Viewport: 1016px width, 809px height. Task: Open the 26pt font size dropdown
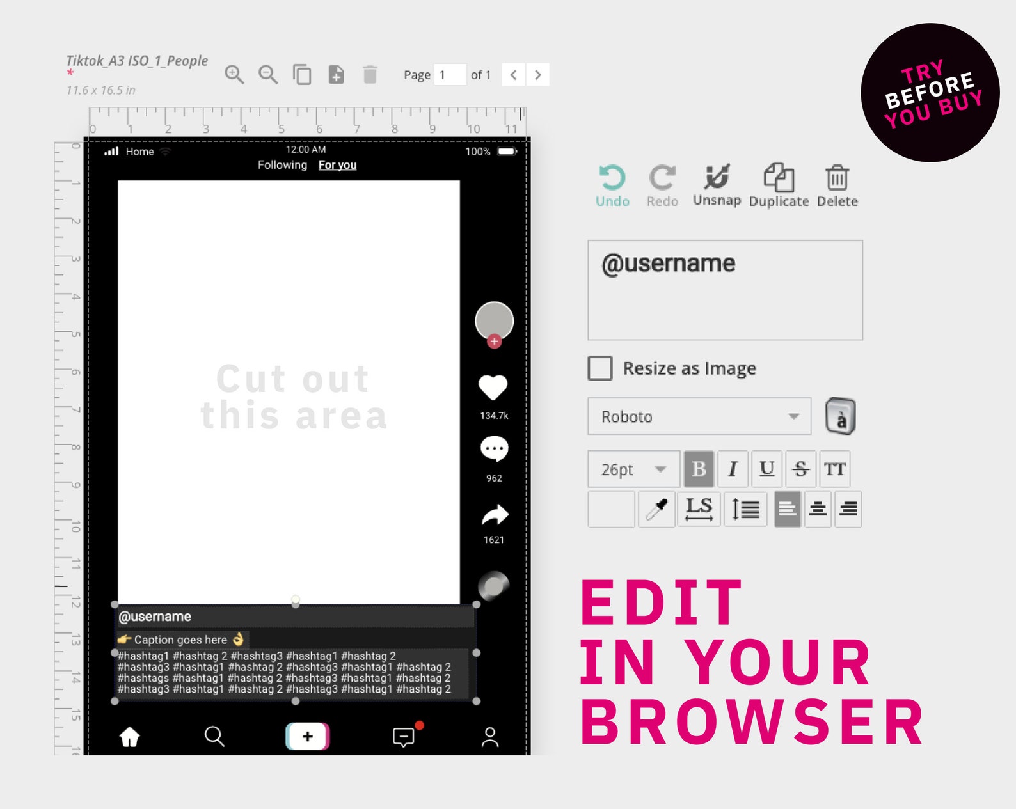633,469
